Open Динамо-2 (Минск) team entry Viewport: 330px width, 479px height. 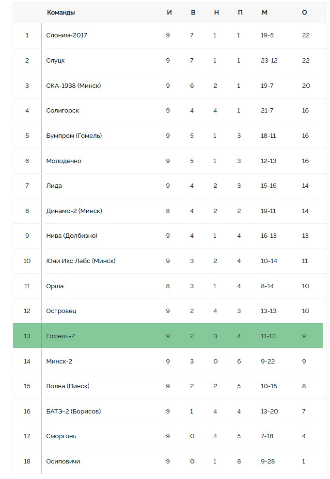(x=74, y=211)
